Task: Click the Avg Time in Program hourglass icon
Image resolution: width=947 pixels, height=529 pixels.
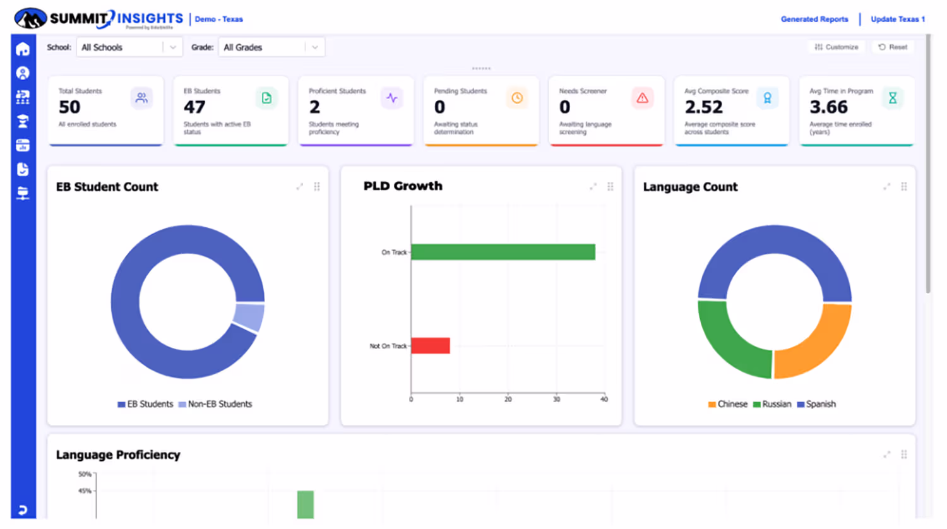Action: click(893, 98)
